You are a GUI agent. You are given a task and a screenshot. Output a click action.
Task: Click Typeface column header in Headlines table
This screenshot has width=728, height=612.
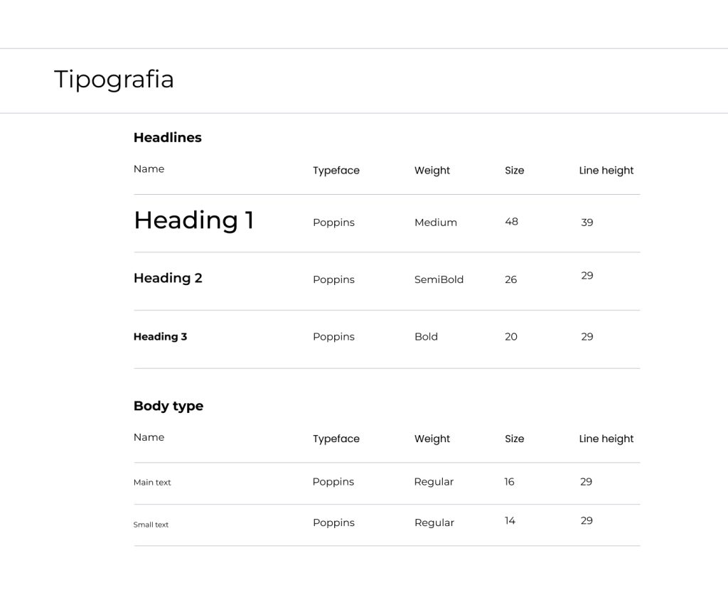(336, 171)
